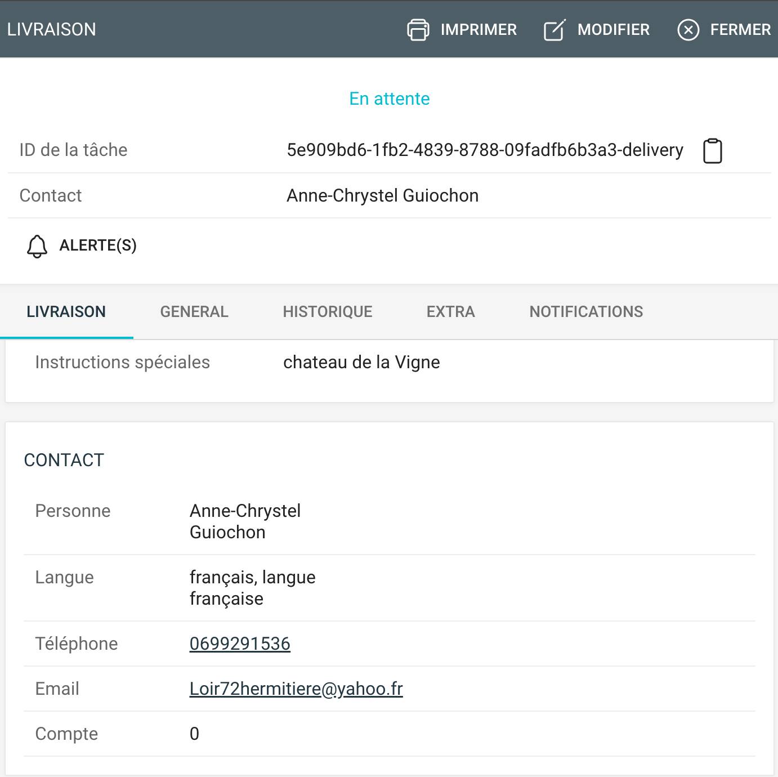Image resolution: width=778 pixels, height=777 pixels.
Task: Click the printer icon in the header
Action: tap(418, 30)
